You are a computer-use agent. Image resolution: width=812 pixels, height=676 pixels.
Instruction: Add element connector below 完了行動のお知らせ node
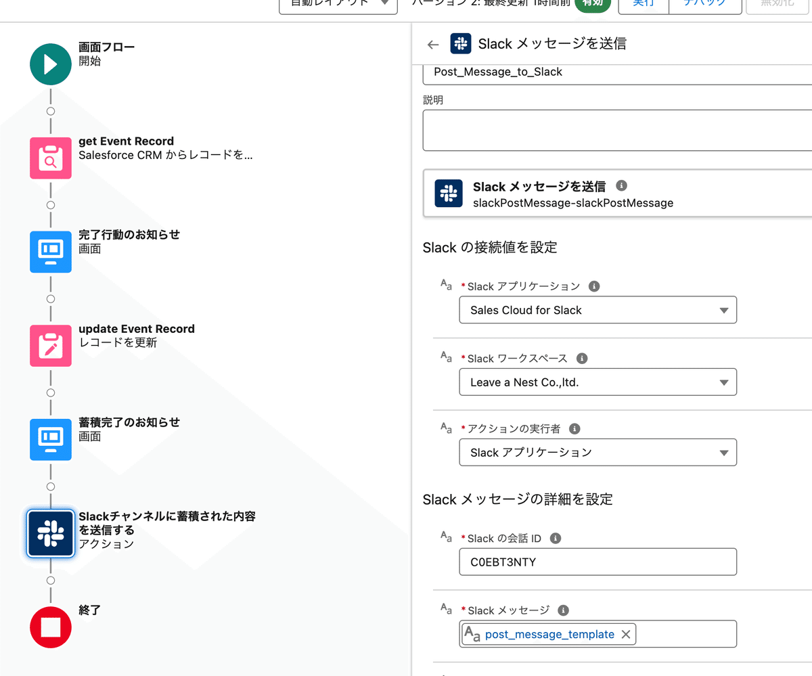(51, 298)
